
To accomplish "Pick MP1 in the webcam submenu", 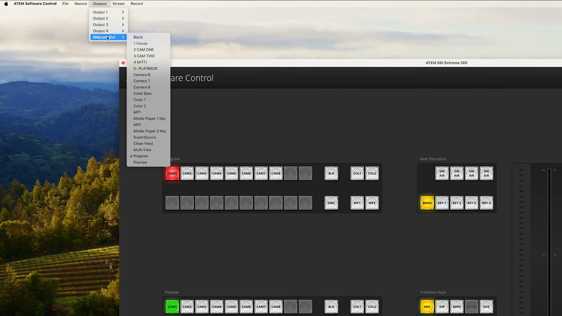I will click(148, 112).
